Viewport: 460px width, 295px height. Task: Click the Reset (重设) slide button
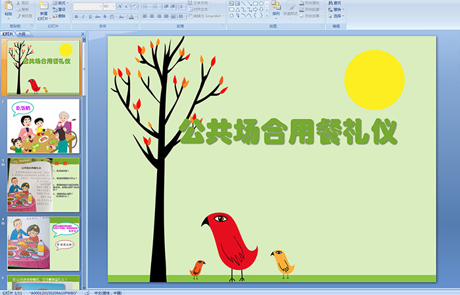60,10
